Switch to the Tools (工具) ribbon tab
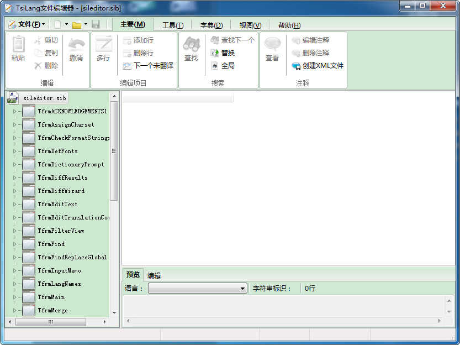The height and width of the screenshot is (345, 460). pos(173,25)
